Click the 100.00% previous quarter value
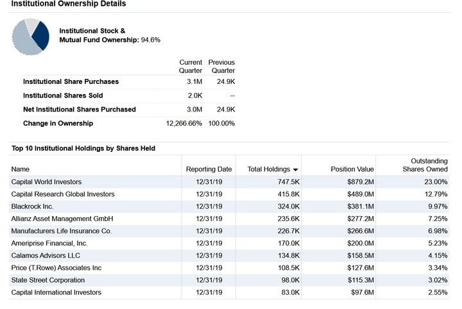462x309 pixels. click(221, 123)
